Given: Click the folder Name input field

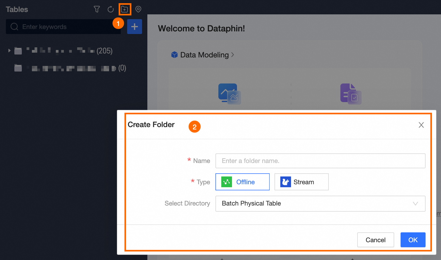Looking at the screenshot, I should (321, 161).
